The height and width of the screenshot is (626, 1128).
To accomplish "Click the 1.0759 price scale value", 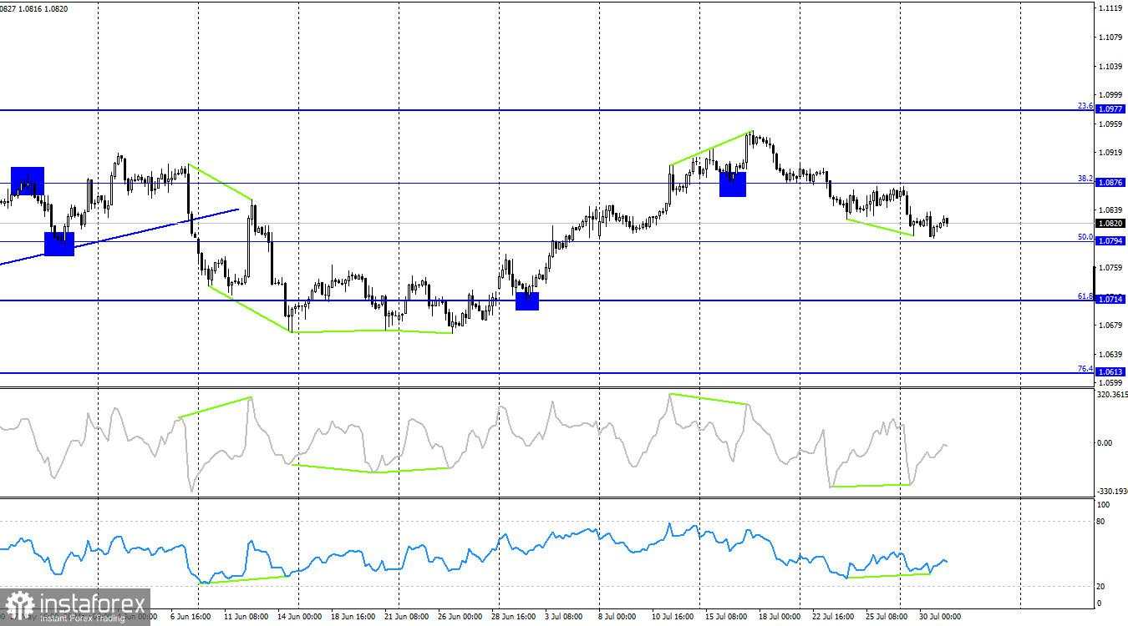I will pyautogui.click(x=1110, y=267).
